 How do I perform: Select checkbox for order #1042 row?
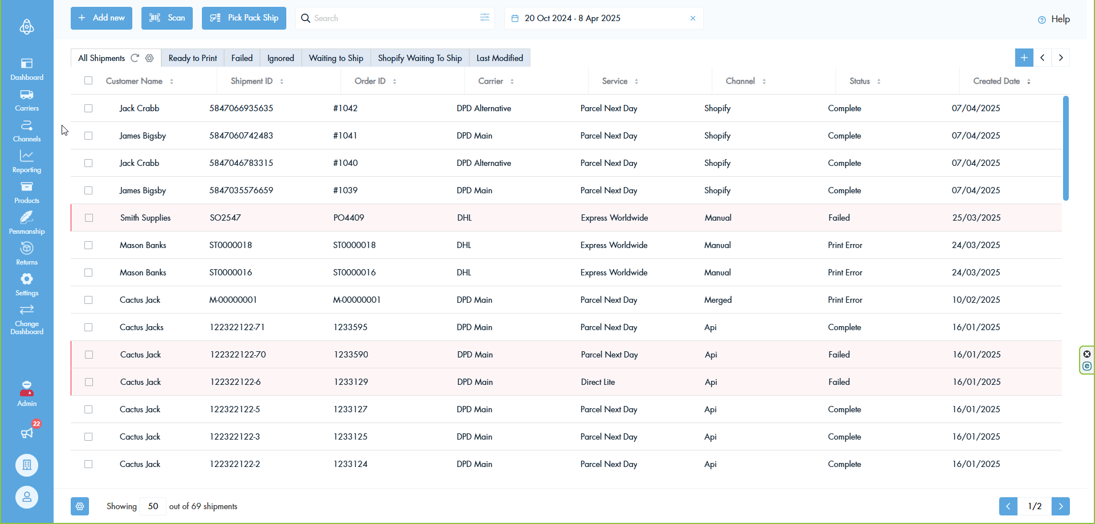point(88,108)
